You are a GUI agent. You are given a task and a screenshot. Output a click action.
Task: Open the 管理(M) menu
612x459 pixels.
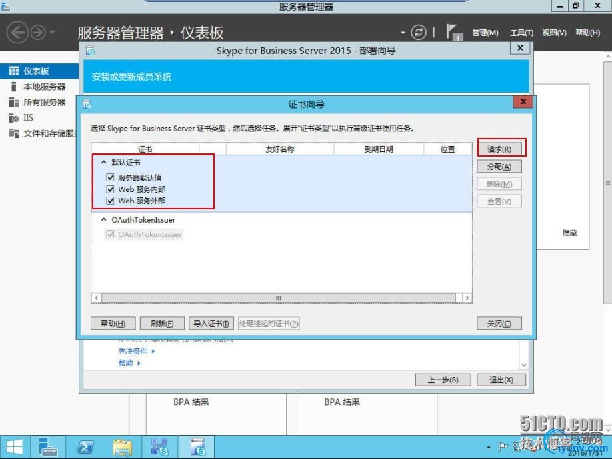click(485, 33)
